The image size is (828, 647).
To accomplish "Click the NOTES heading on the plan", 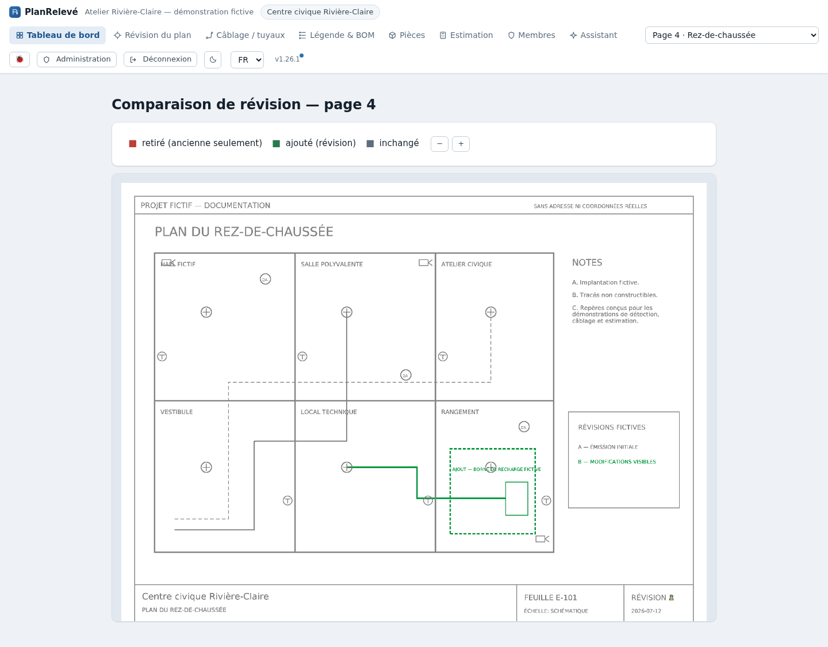I will [587, 263].
